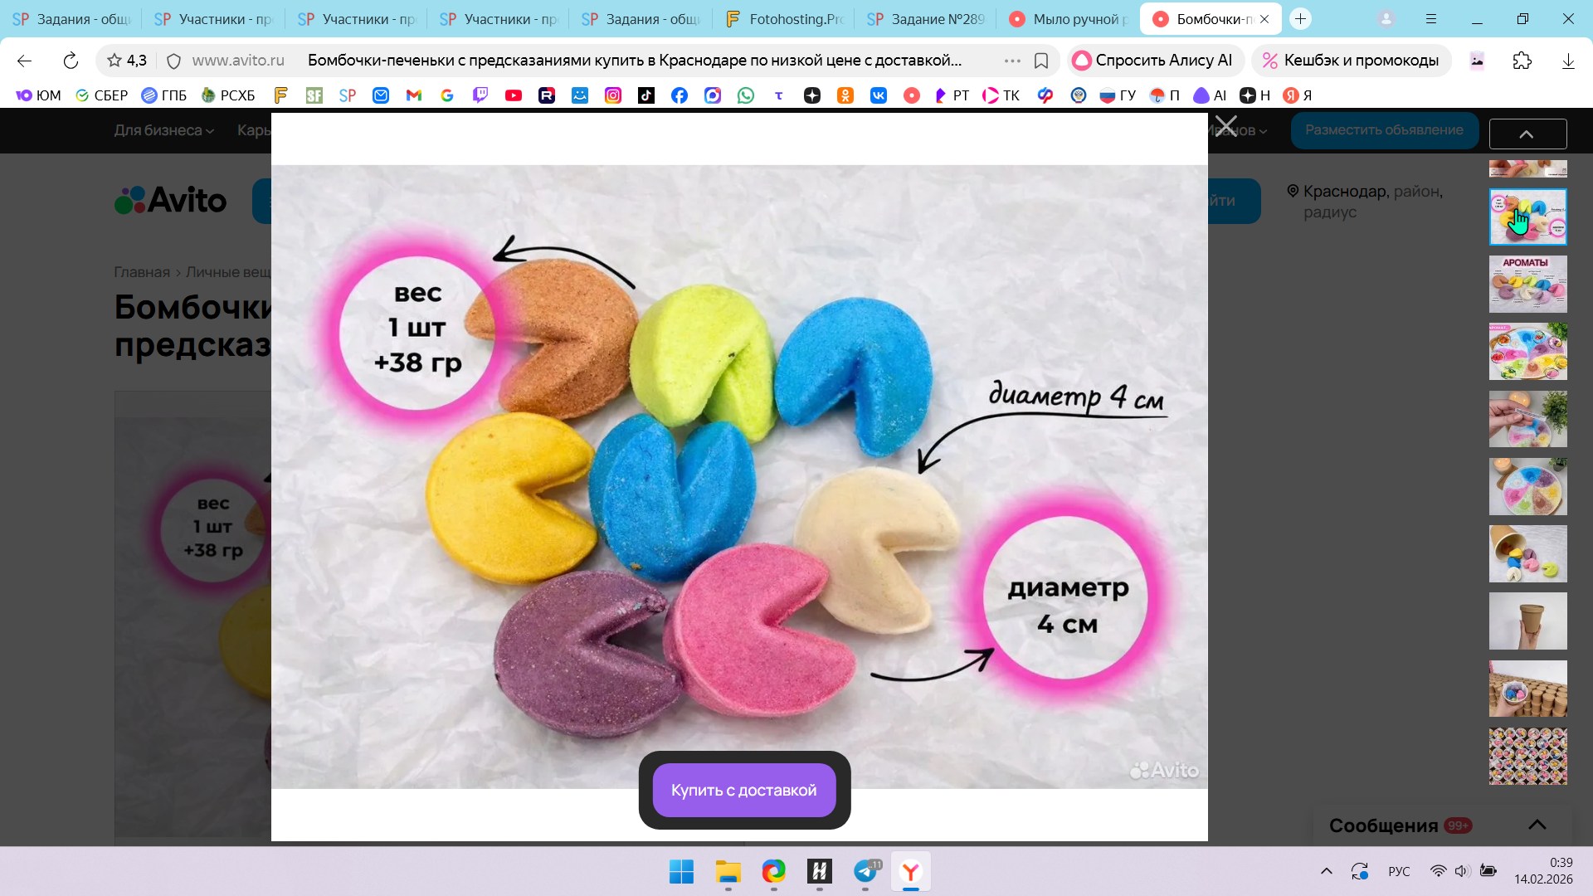1593x896 pixels.
Task: Close the photo gallery overlay
Action: [1225, 127]
